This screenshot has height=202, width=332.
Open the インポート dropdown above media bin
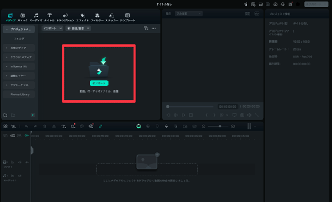[52, 29]
